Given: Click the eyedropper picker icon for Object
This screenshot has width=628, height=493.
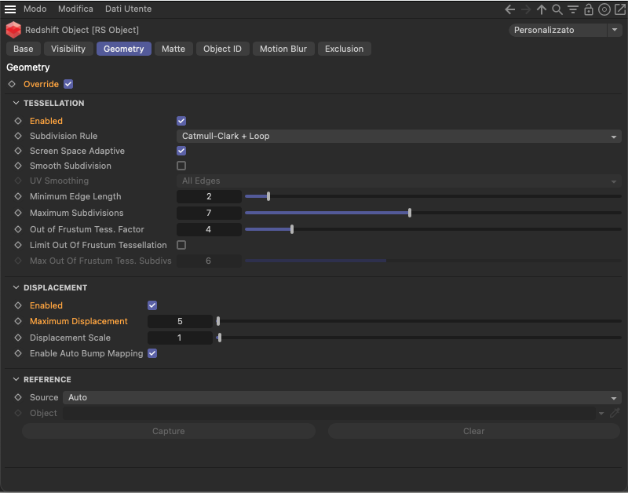Looking at the screenshot, I should 615,413.
